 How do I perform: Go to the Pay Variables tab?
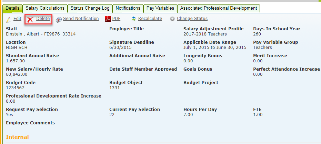click(160, 8)
